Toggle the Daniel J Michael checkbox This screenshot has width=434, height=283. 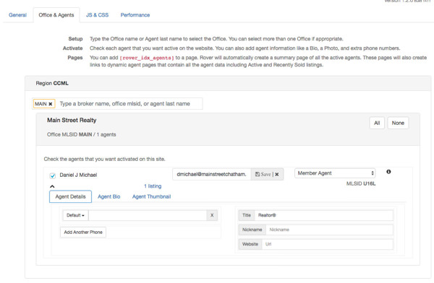[53, 175]
